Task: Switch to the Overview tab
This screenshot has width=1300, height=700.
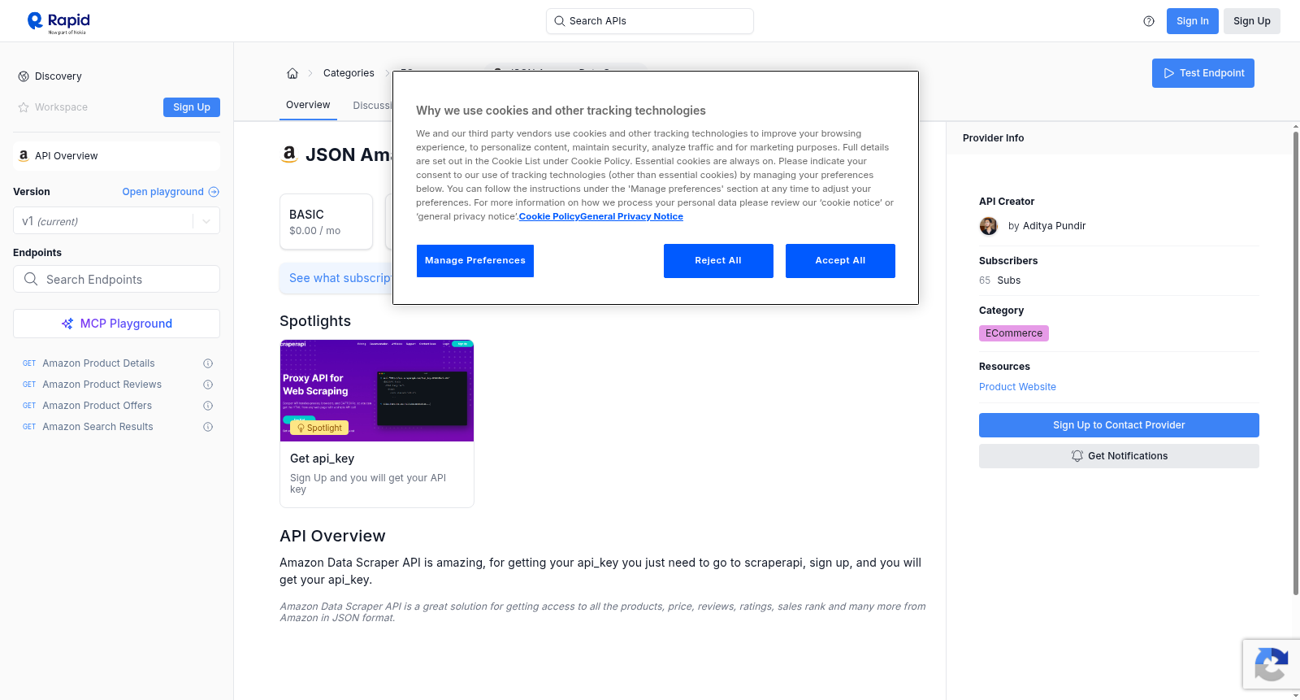Action: 308,105
